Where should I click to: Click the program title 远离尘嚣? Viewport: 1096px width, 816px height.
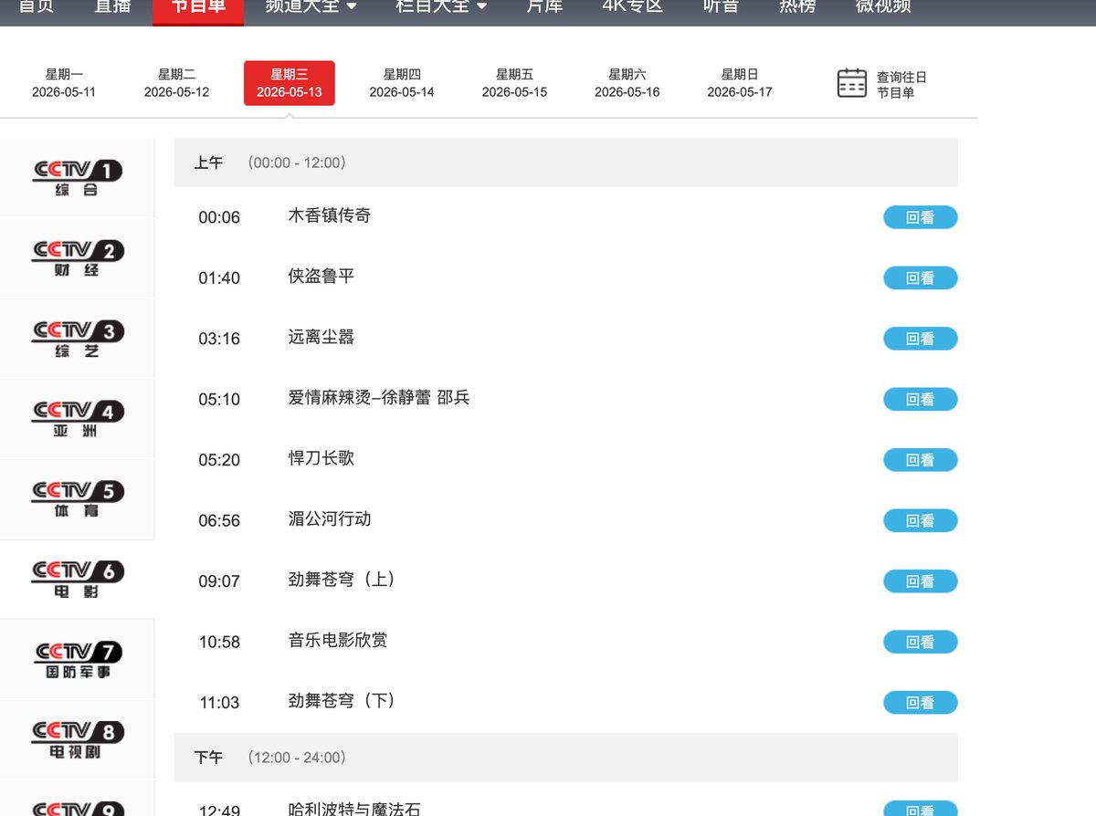pyautogui.click(x=321, y=337)
